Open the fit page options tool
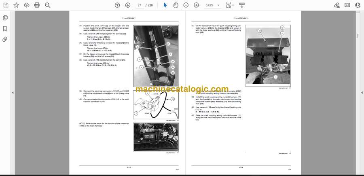This screenshot has width=364, height=176. coord(229,5)
